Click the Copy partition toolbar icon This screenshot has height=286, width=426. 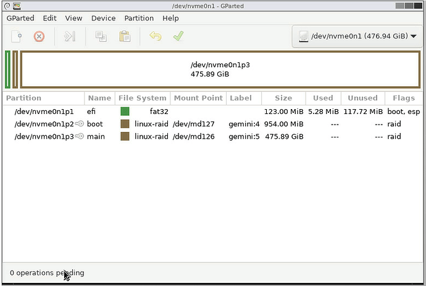point(101,36)
